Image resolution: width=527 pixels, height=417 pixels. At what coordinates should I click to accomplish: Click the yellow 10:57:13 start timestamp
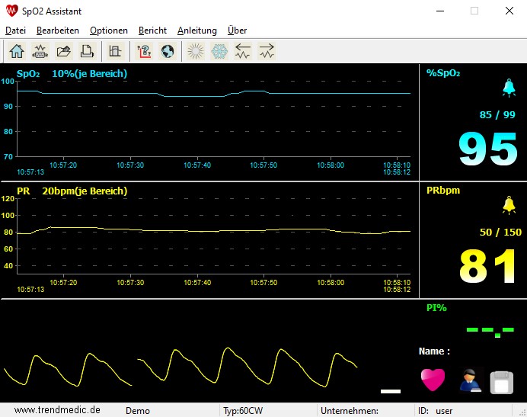tap(30, 290)
